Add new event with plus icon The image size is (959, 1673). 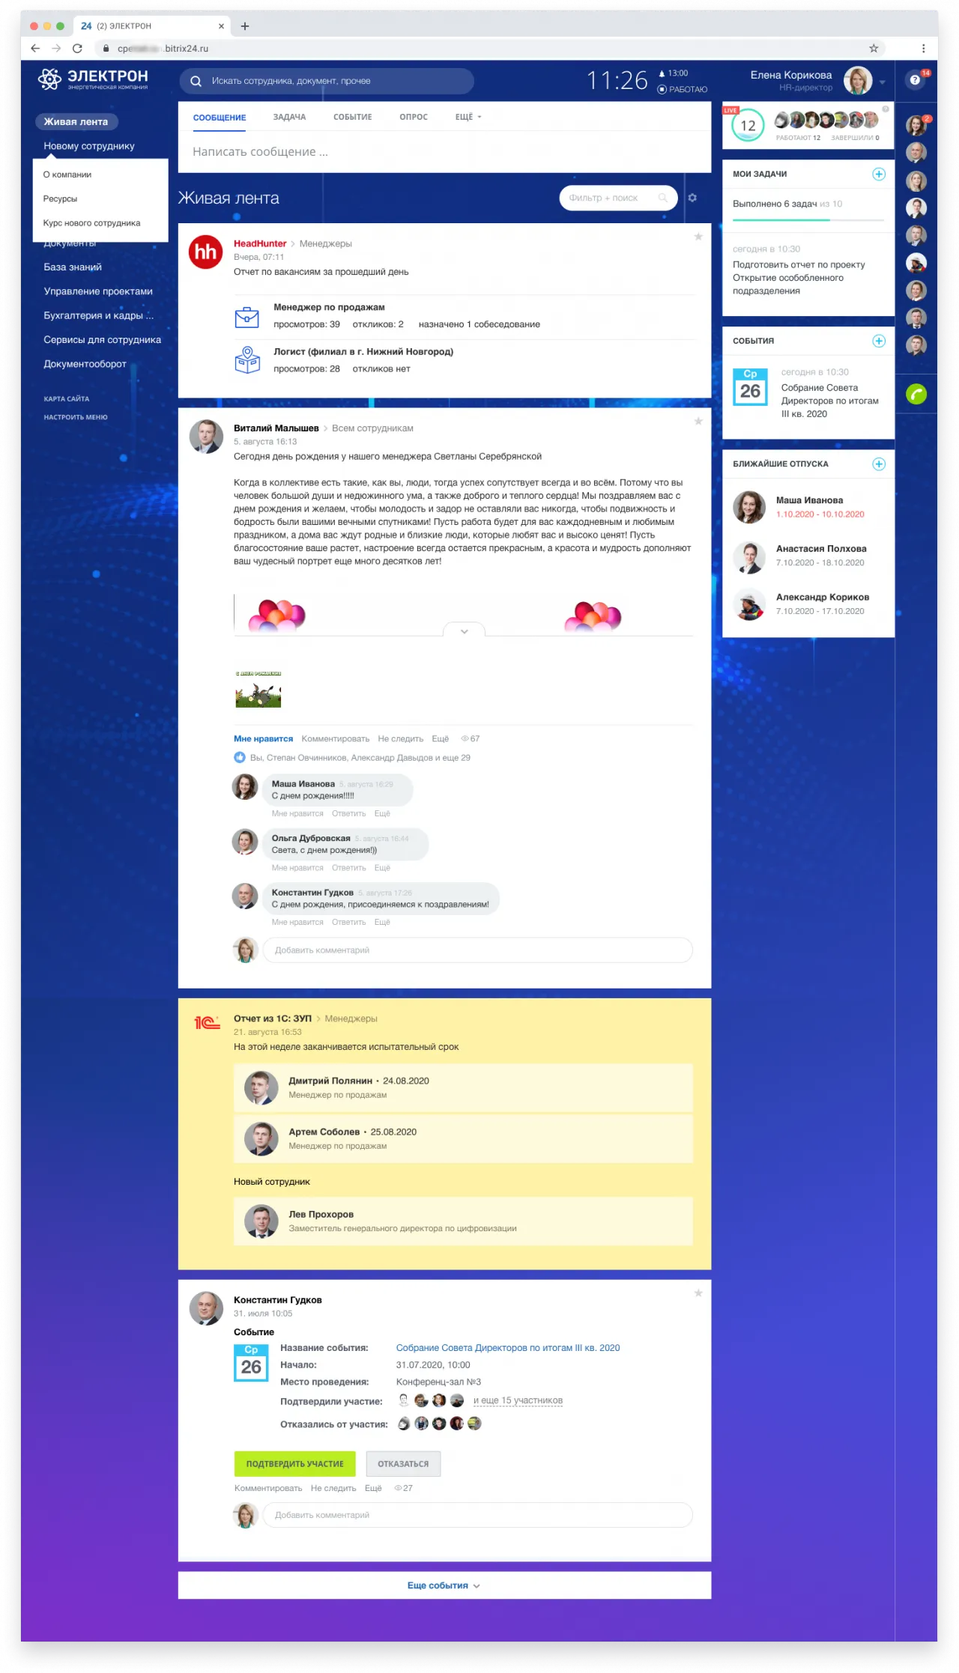[879, 341]
